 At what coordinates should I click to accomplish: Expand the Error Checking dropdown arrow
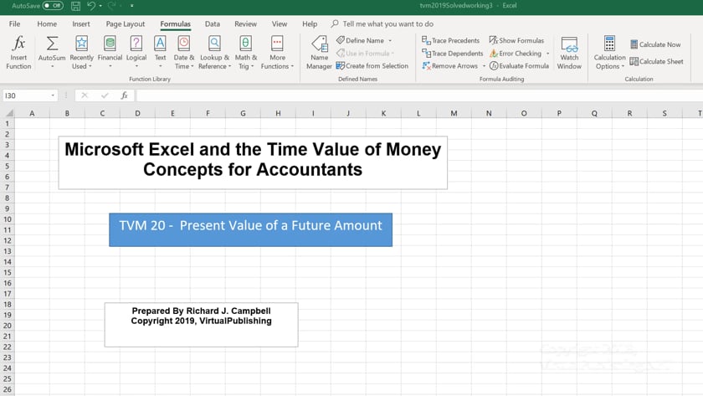[548, 54]
